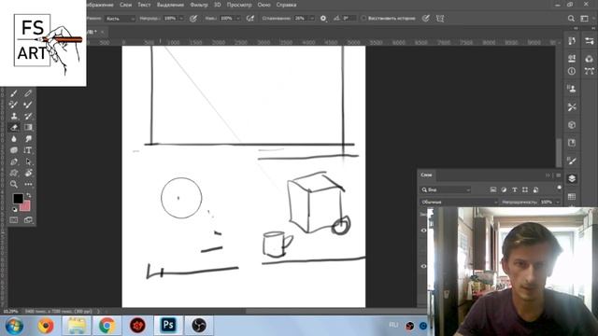The image size is (598, 336).
Task: Open the Слои menu
Action: pos(125,5)
